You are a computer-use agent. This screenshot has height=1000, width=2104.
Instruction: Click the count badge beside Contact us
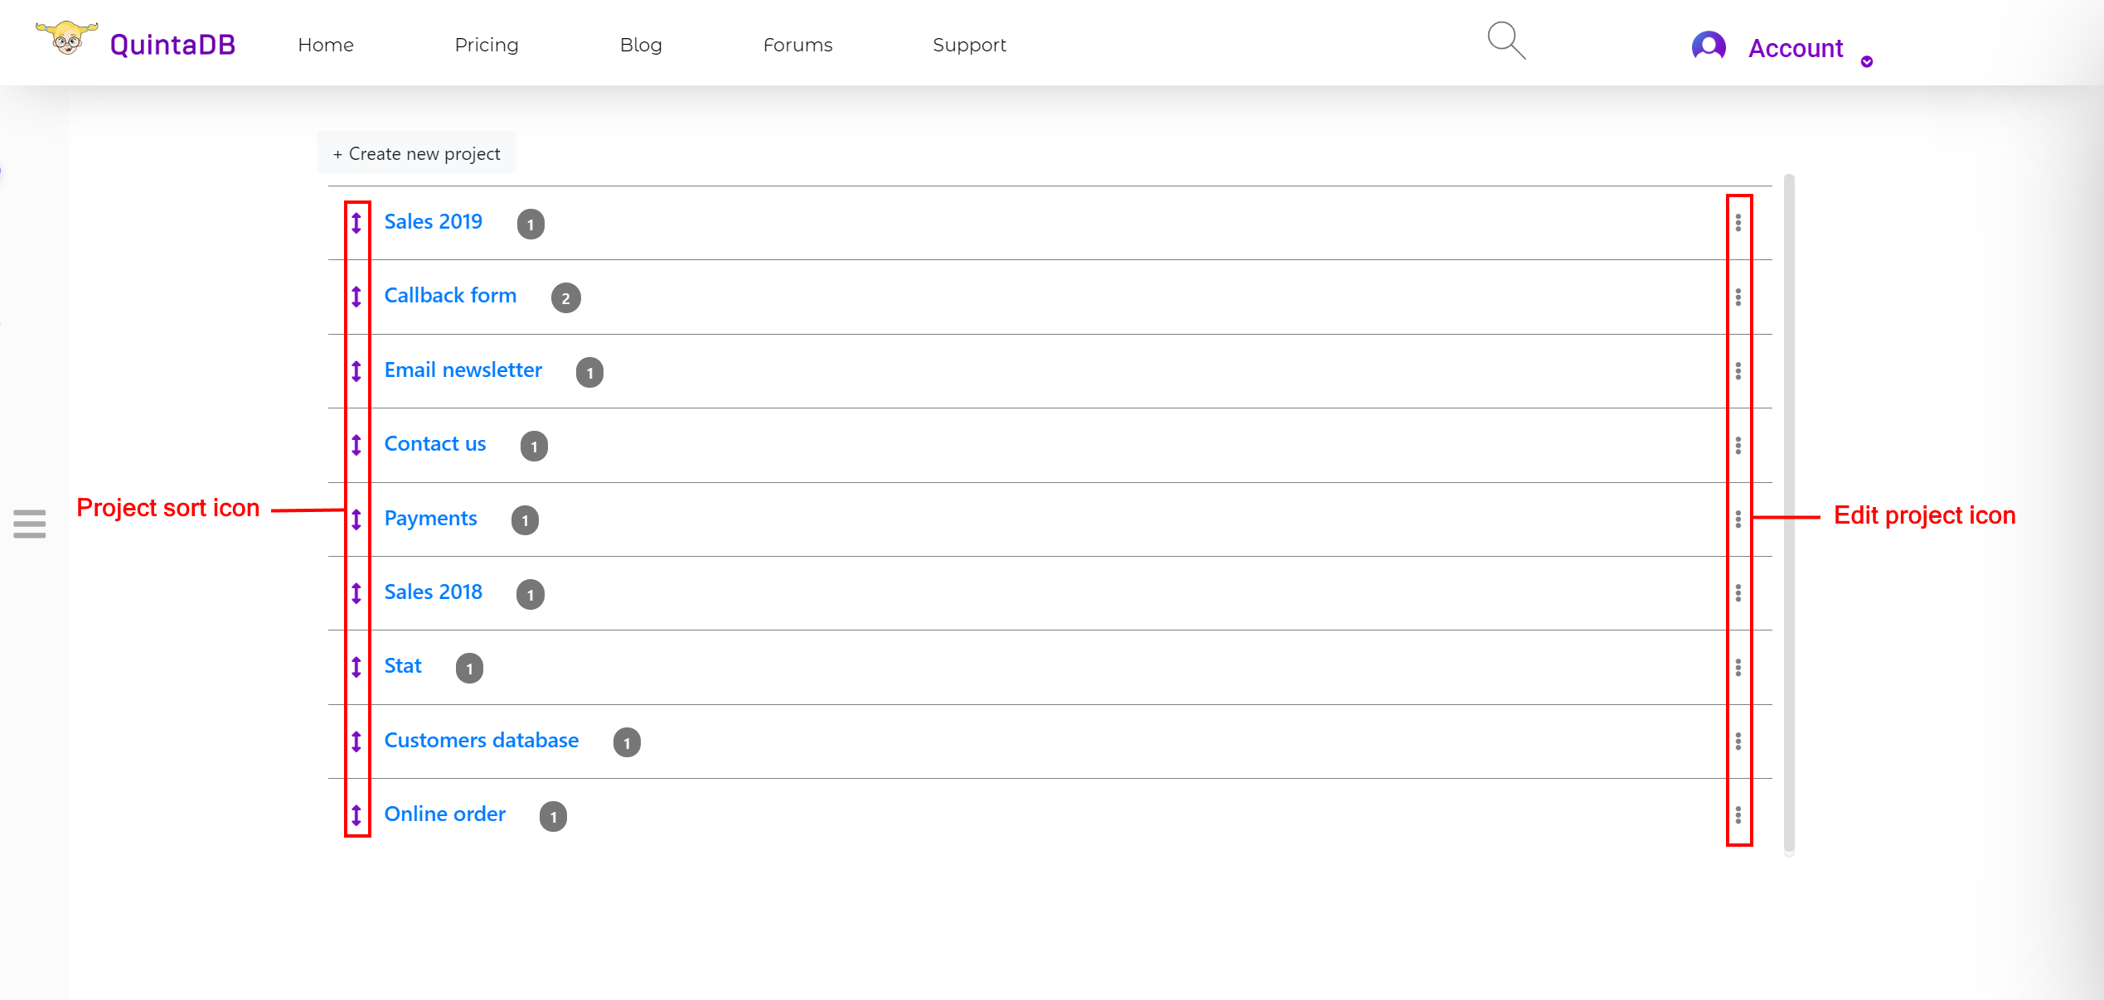pos(534,447)
